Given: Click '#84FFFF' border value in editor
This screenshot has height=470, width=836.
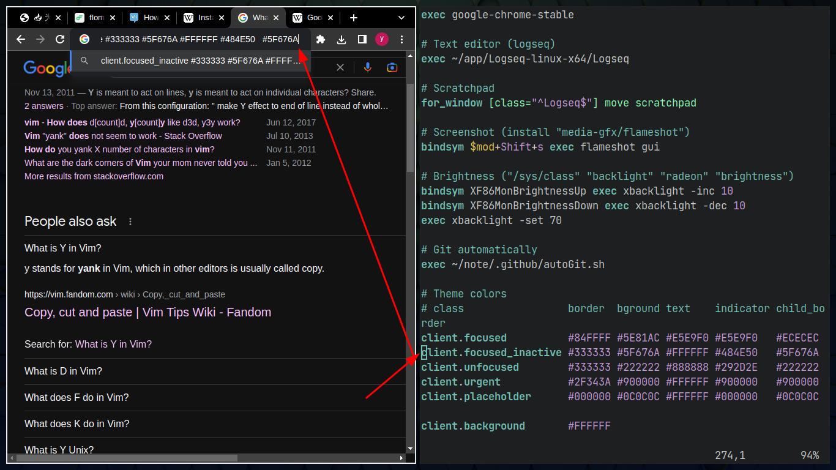Looking at the screenshot, I should (x=589, y=338).
